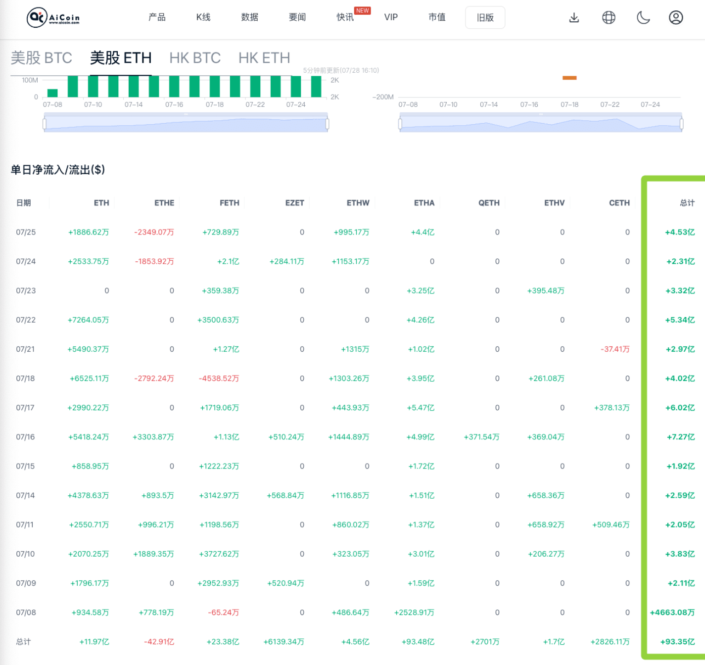Image resolution: width=705 pixels, height=665 pixels.
Task: Click the 总计 column header
Action: pos(687,203)
